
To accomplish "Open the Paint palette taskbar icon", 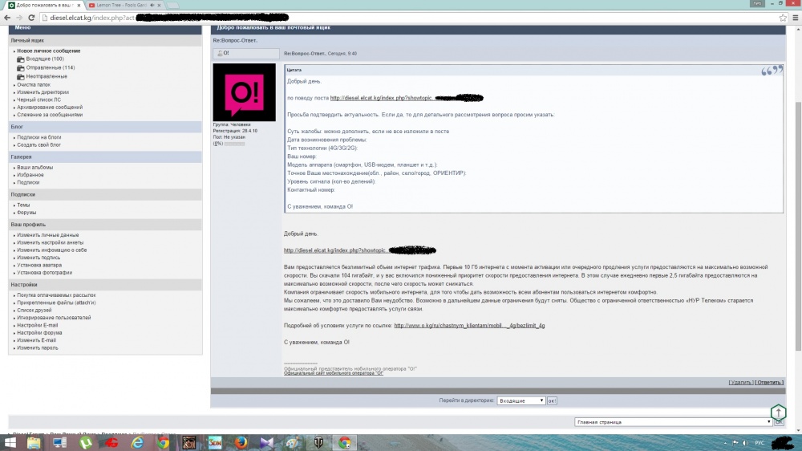I will click(293, 442).
